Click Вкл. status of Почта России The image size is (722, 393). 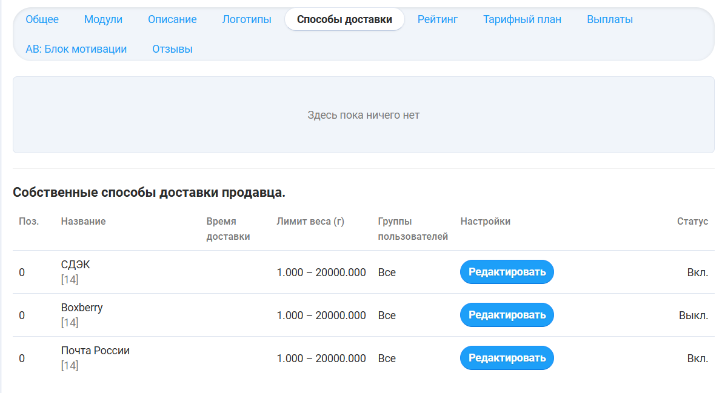pos(698,358)
